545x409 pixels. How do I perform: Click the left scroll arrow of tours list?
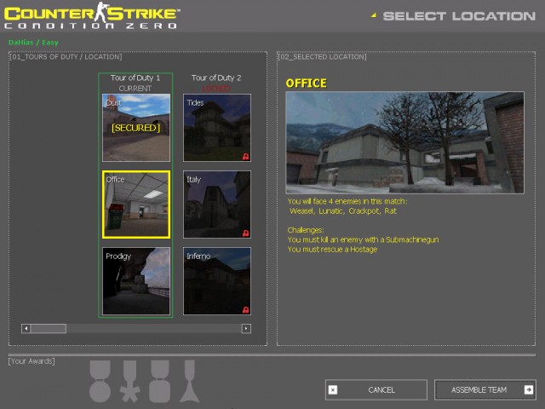26,328
